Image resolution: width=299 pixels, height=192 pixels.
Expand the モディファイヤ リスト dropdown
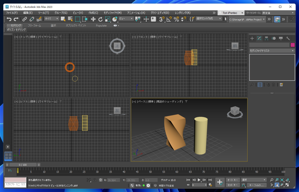click(x=272, y=51)
